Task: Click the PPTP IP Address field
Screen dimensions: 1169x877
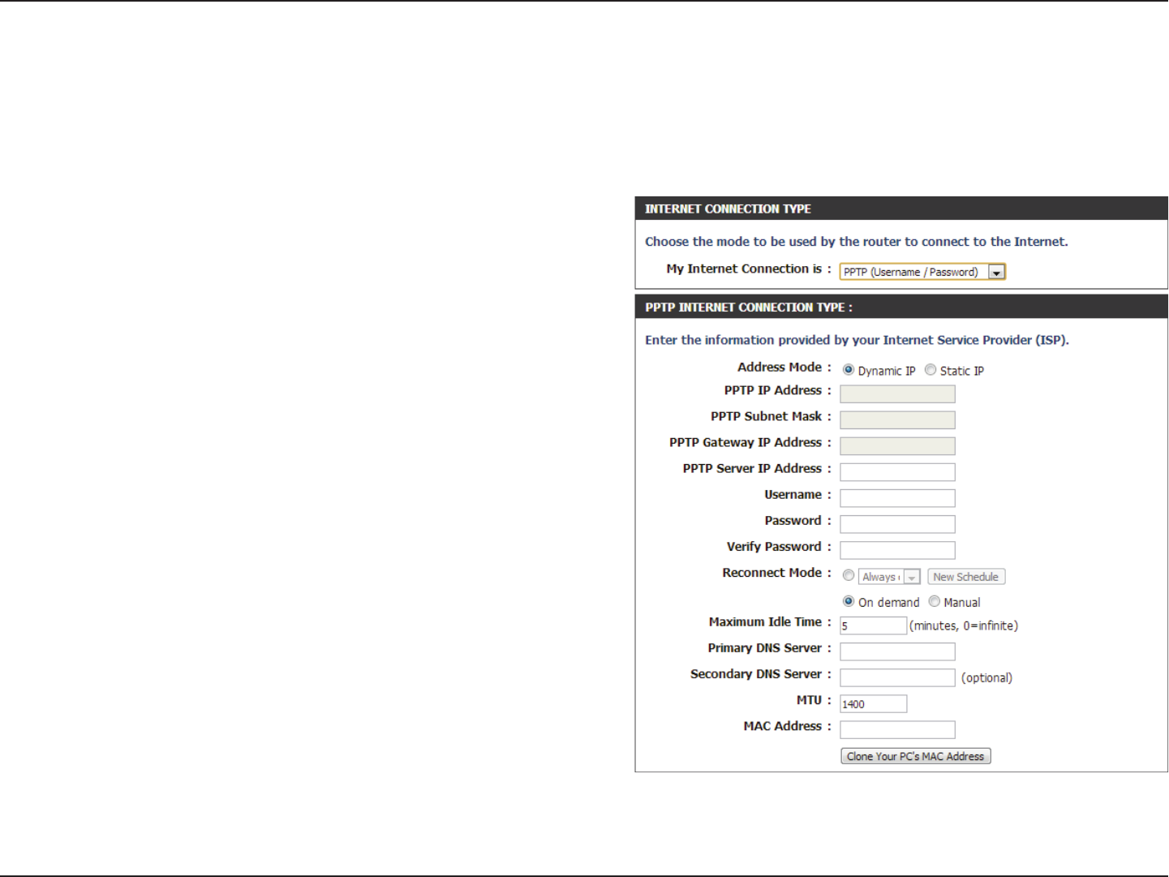Action: coord(897,394)
